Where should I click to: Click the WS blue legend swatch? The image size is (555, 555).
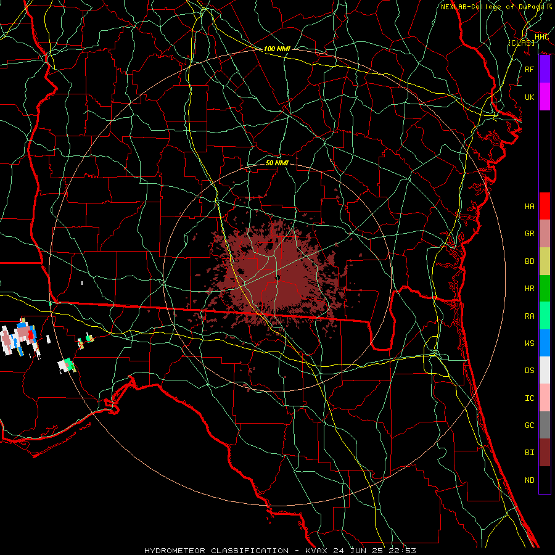pos(545,343)
